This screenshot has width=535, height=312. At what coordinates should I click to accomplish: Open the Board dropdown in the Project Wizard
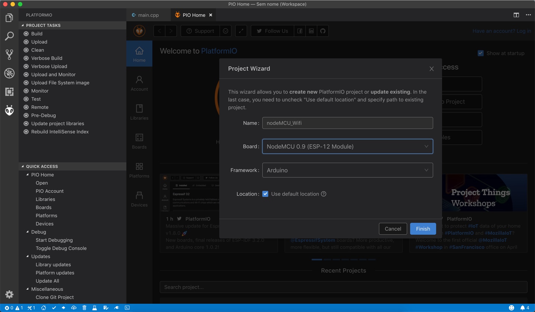pos(347,146)
